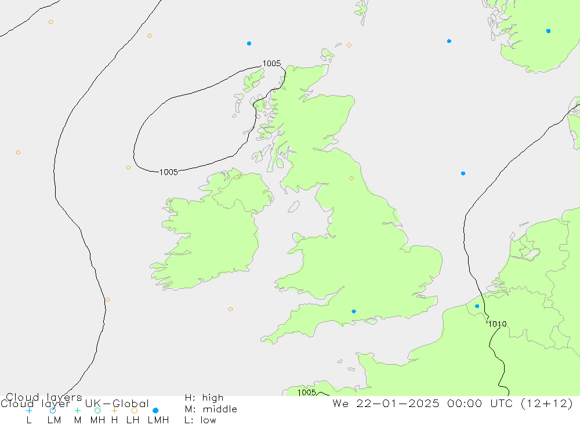Click the orange plus H legend symbol

click(x=114, y=411)
